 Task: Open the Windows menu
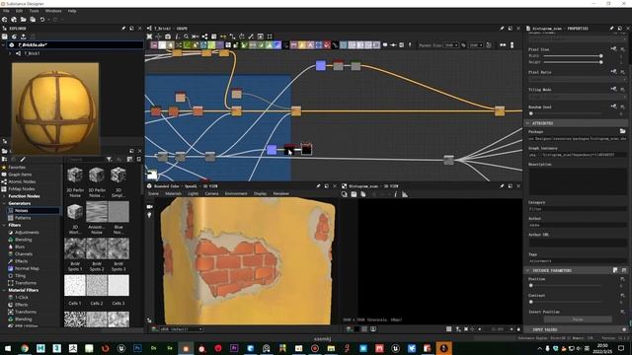pyautogui.click(x=53, y=11)
